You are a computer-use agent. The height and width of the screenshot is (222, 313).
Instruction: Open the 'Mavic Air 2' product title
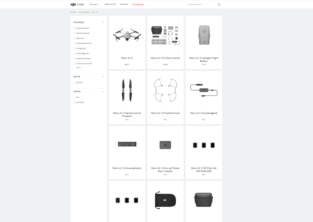click(x=127, y=58)
